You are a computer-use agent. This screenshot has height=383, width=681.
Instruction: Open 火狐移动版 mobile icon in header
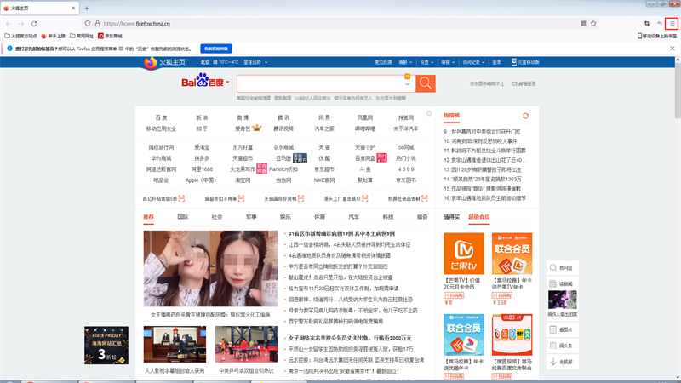click(525, 62)
